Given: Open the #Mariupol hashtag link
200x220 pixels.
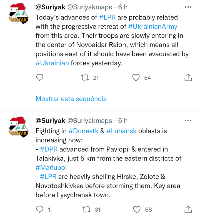Looking at the screenshot, I should point(51,167).
